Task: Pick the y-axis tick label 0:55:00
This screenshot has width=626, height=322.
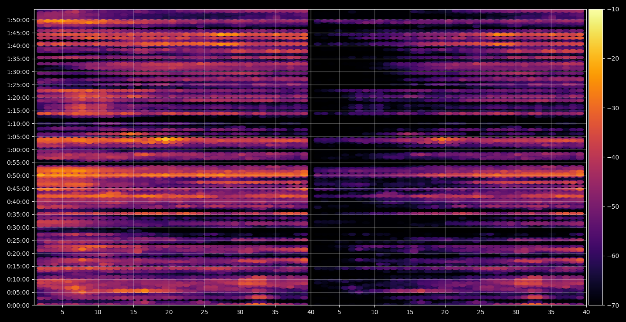Action: 18,163
